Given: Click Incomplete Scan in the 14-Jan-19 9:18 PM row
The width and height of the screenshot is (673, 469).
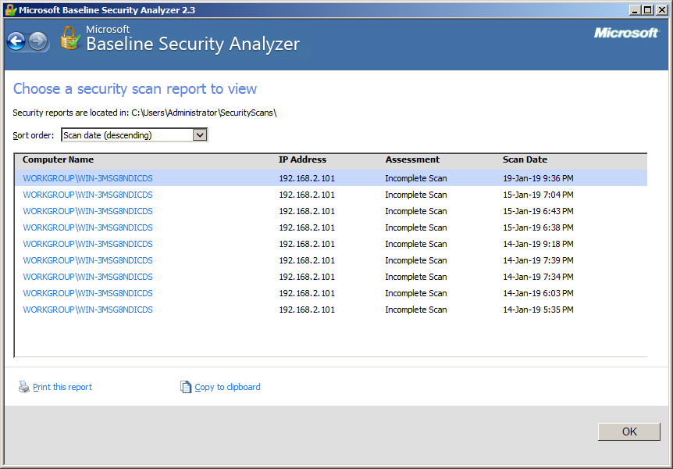Looking at the screenshot, I should click(416, 244).
